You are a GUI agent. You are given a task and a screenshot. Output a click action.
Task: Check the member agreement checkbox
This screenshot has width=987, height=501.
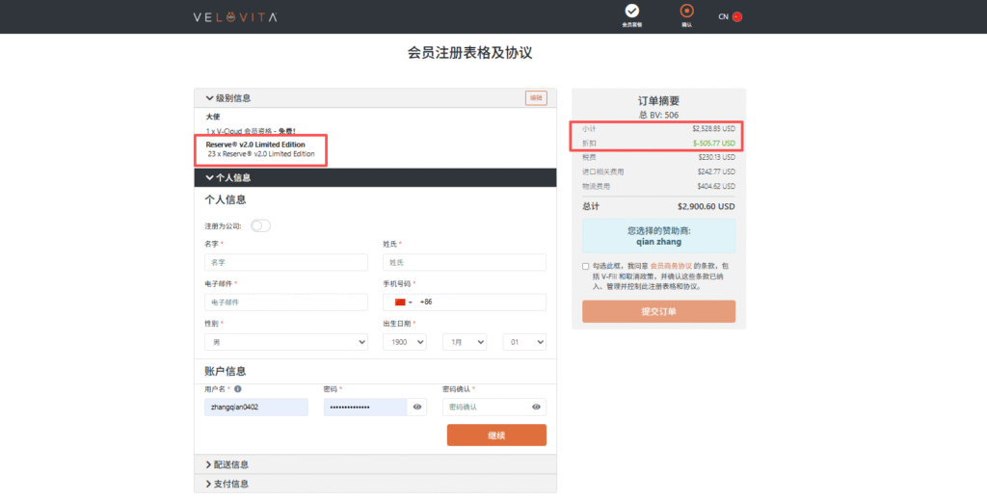pos(586,266)
